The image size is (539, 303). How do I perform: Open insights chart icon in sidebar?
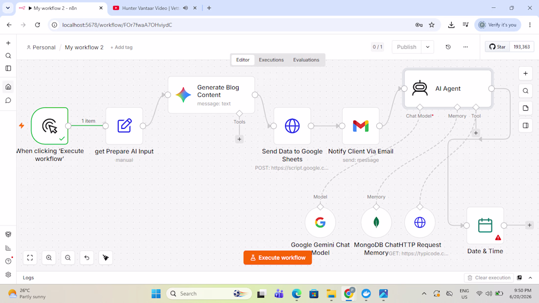pos(8,248)
